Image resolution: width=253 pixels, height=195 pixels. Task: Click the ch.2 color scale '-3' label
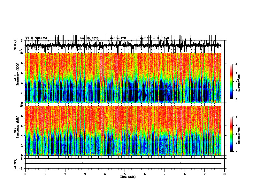pos(236,117)
